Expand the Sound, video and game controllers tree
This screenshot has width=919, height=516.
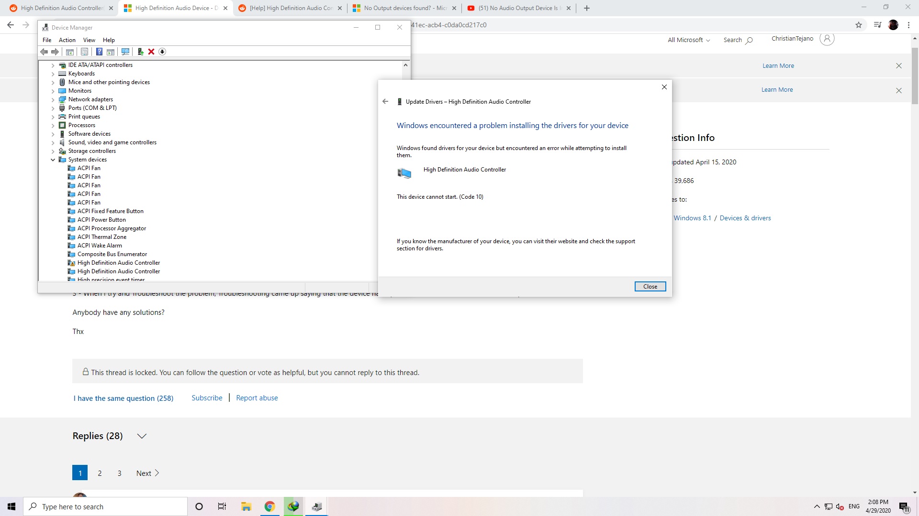point(53,142)
